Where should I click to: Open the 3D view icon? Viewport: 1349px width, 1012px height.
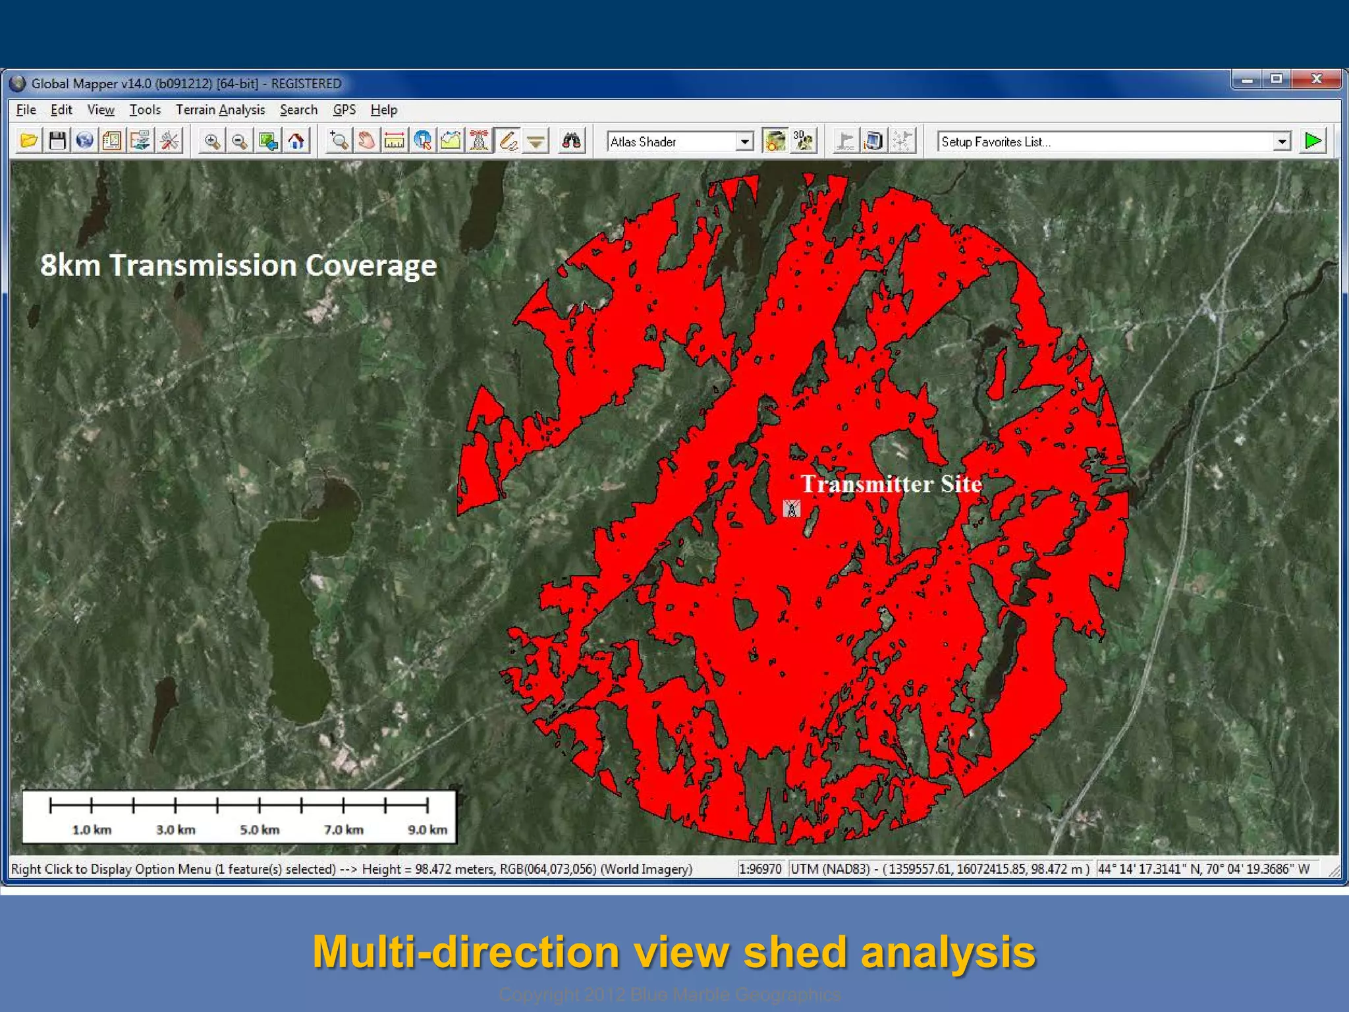tap(803, 141)
